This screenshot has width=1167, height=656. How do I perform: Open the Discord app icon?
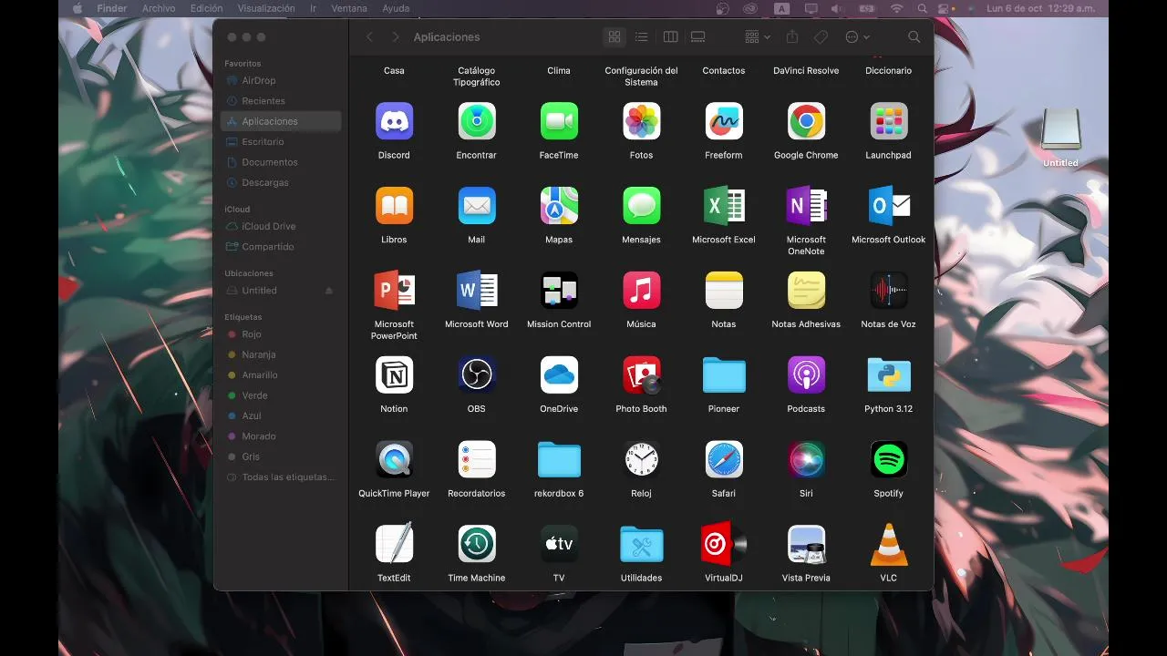[x=394, y=121]
